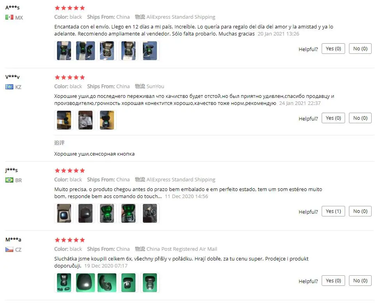
Task: Mark V***v review as helpful Yes
Action: pos(333,118)
